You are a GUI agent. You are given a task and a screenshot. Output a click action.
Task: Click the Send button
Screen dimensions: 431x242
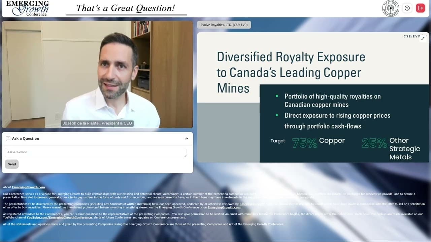12,164
